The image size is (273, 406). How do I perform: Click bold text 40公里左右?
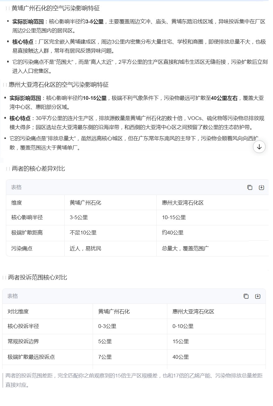224,98
